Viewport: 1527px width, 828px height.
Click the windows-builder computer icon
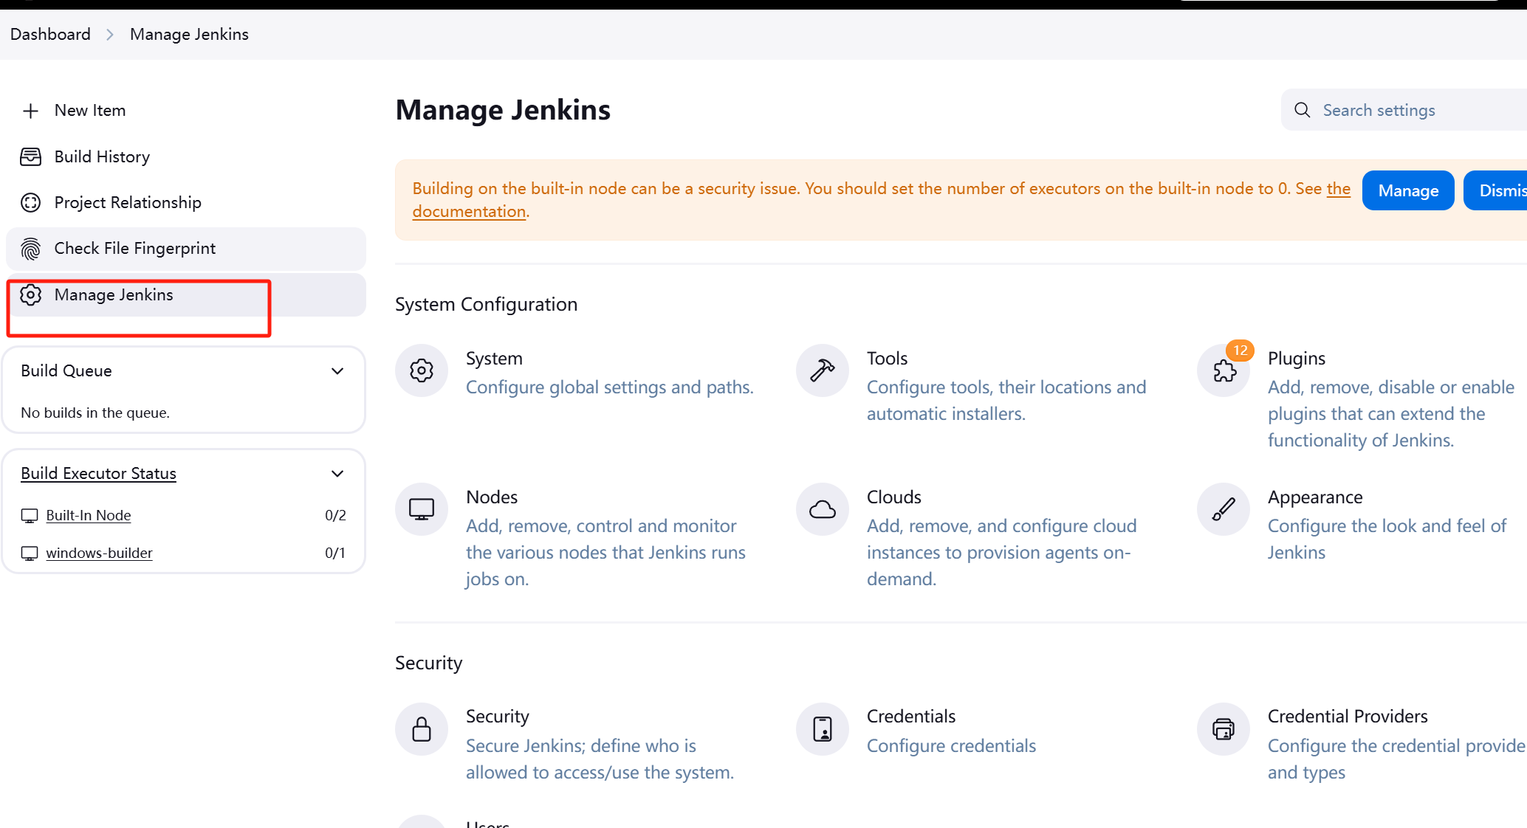(x=30, y=553)
